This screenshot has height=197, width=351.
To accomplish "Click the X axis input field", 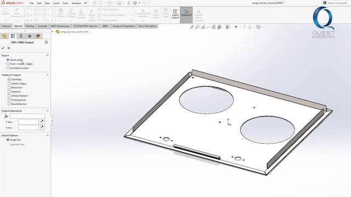I will click(x=29, y=122).
